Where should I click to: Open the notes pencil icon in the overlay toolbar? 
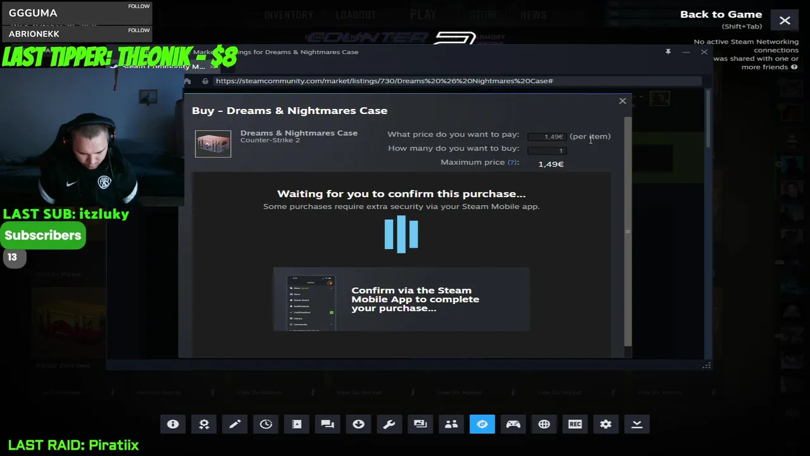click(235, 424)
